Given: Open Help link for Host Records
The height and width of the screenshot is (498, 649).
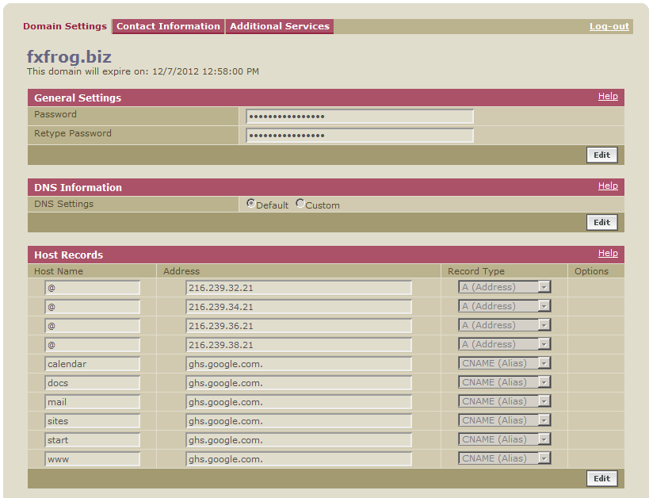Looking at the screenshot, I should coord(608,253).
